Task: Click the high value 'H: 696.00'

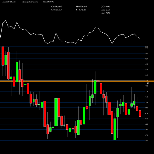Action: tap(81, 6)
